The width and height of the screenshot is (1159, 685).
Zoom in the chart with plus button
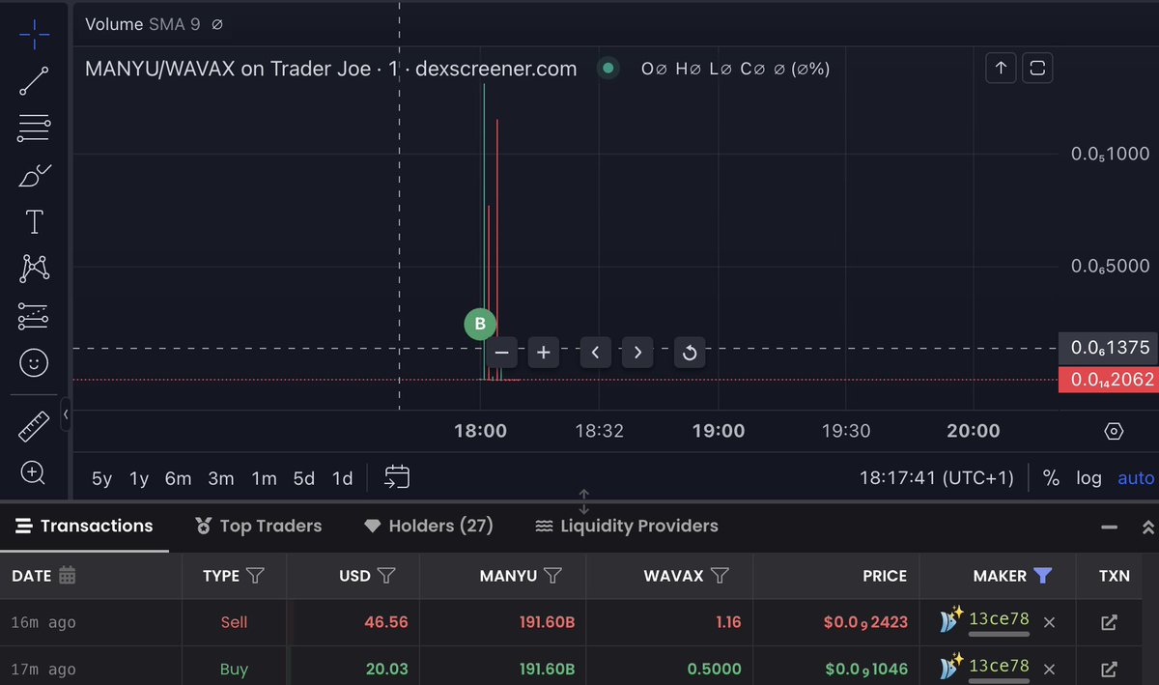coord(544,353)
